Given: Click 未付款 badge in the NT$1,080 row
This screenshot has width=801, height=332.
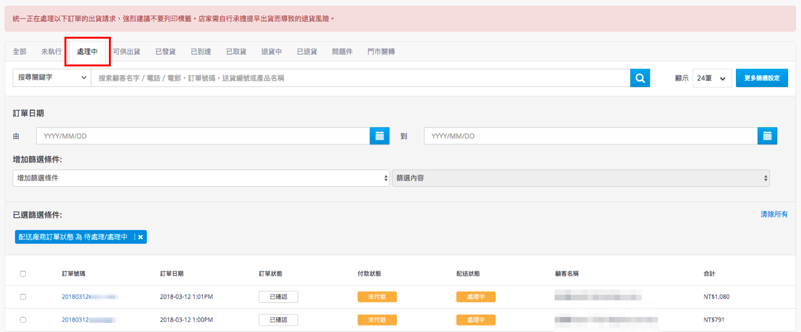Looking at the screenshot, I should click(x=377, y=297).
